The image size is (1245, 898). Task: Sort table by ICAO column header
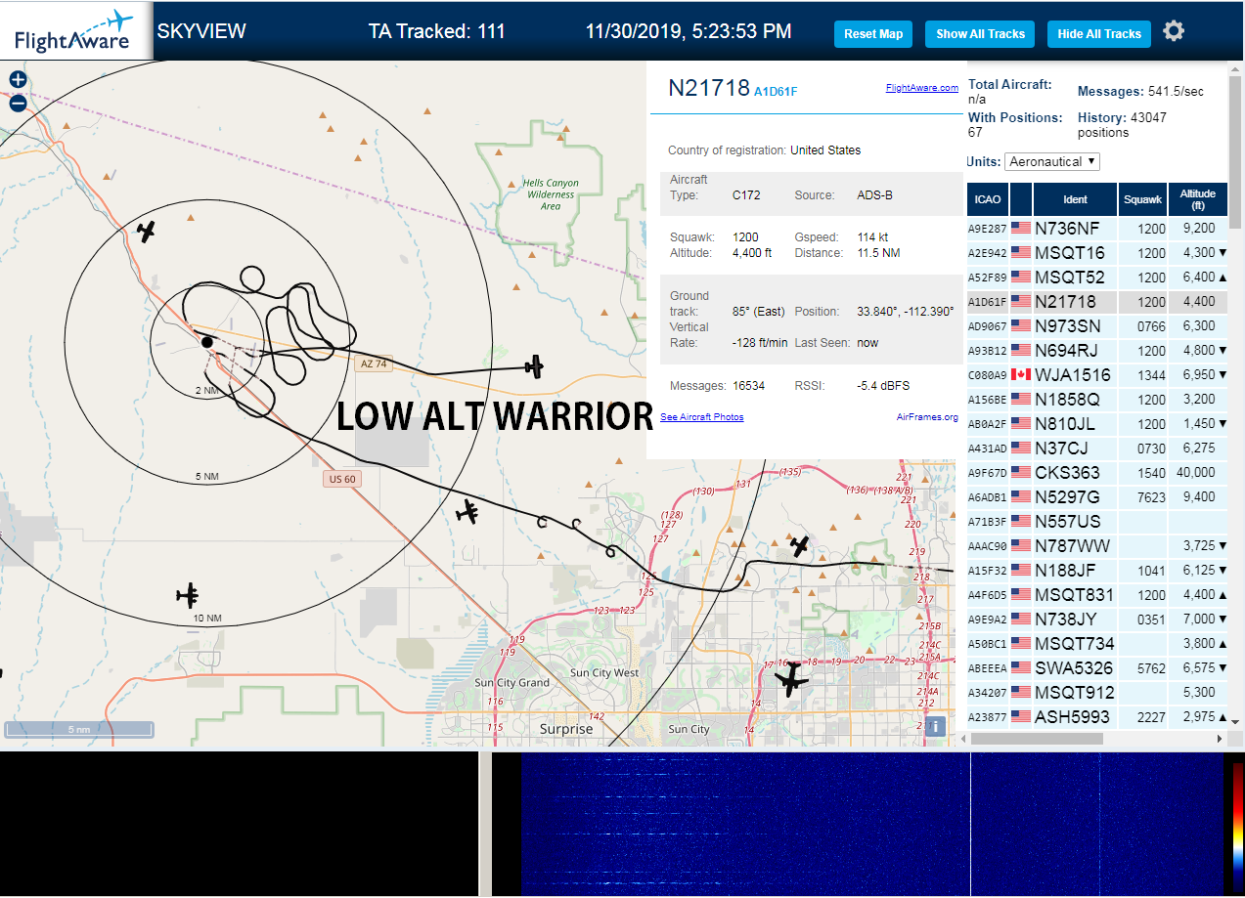(x=988, y=199)
